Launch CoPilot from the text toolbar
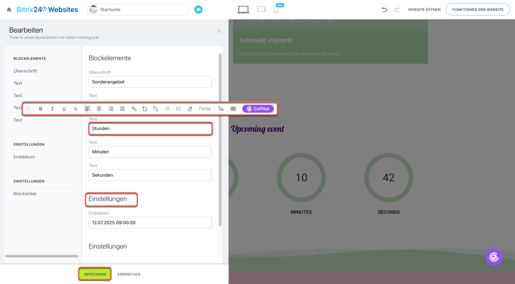 point(258,109)
